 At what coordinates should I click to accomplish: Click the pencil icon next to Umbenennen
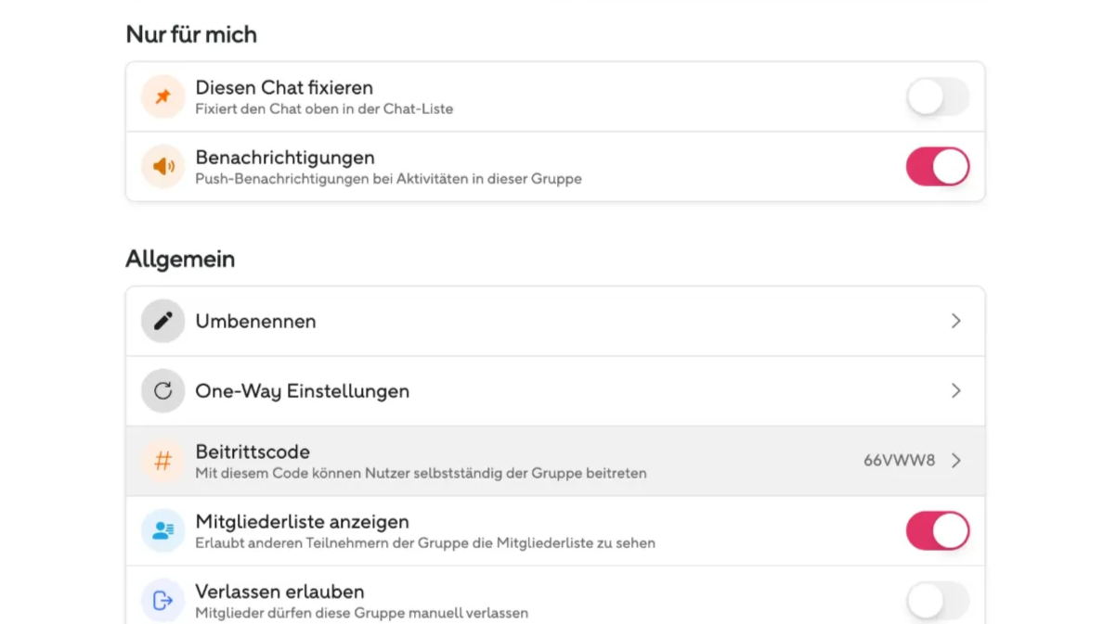(162, 321)
